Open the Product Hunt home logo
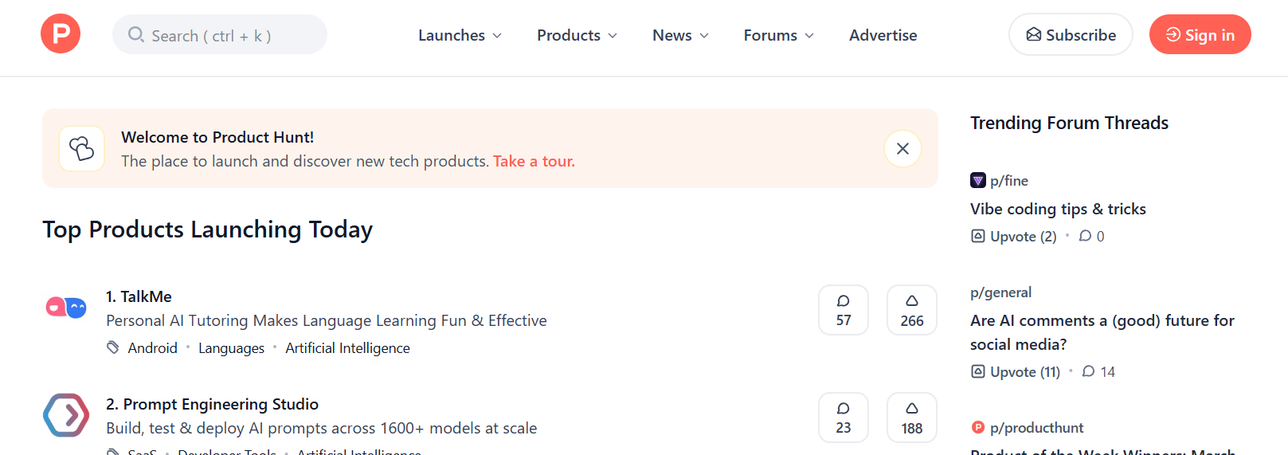Image resolution: width=1288 pixels, height=455 pixels. pyautogui.click(x=61, y=34)
